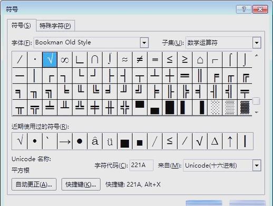Screen dimensions: 273x206
Task: Select the single horizontal line ─ symbol
Action: pyautogui.click(x=19, y=76)
